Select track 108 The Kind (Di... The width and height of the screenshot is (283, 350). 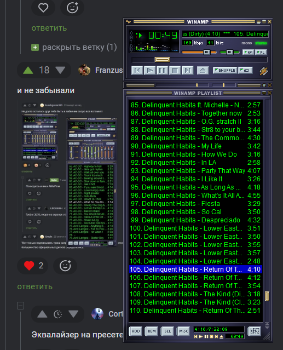(x=195, y=294)
